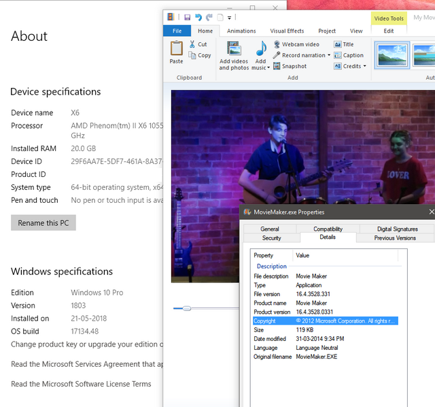The width and height of the screenshot is (435, 407).
Task: Select the Product version row
Action: [326, 312]
